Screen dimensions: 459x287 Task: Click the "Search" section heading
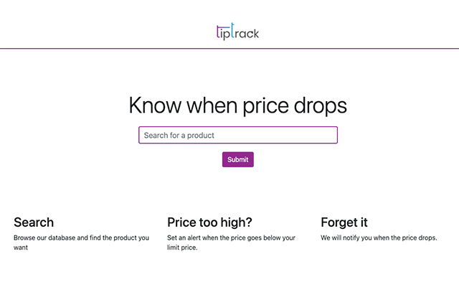point(34,222)
